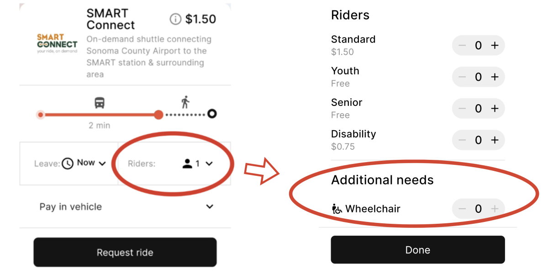Confirm riders with the Done button
Screen dimensions: 548x274
[x=418, y=250]
